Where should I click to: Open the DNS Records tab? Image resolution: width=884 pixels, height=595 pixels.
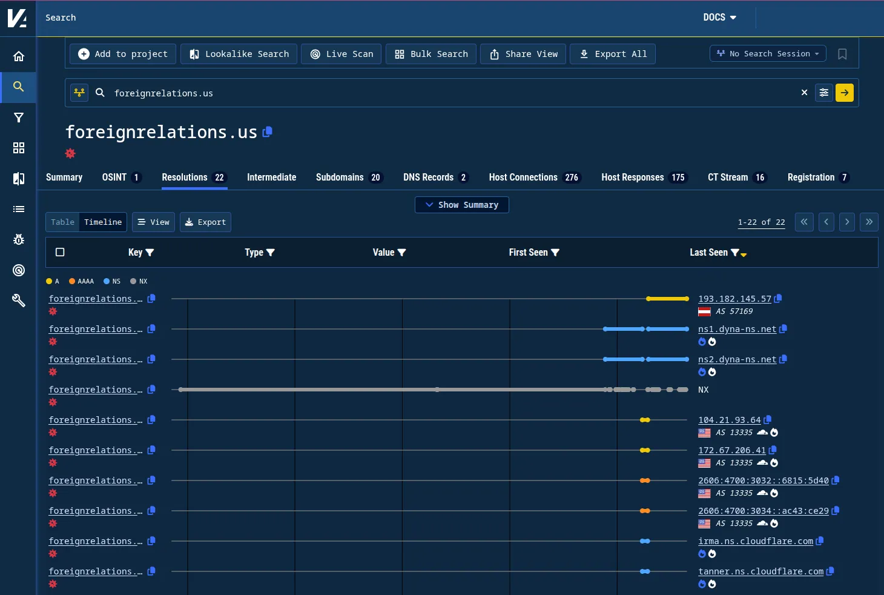coord(436,178)
